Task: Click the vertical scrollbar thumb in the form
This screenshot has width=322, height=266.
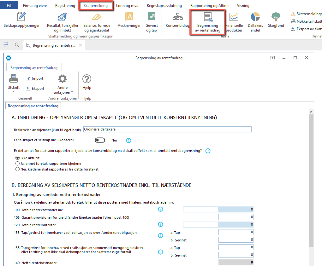Action: click(x=311, y=181)
